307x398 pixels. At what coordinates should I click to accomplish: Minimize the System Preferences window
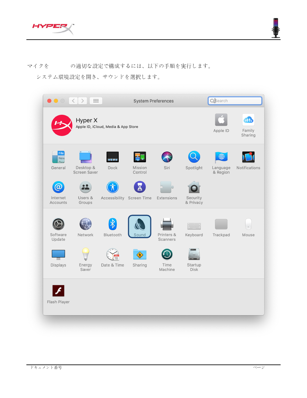pos(56,101)
